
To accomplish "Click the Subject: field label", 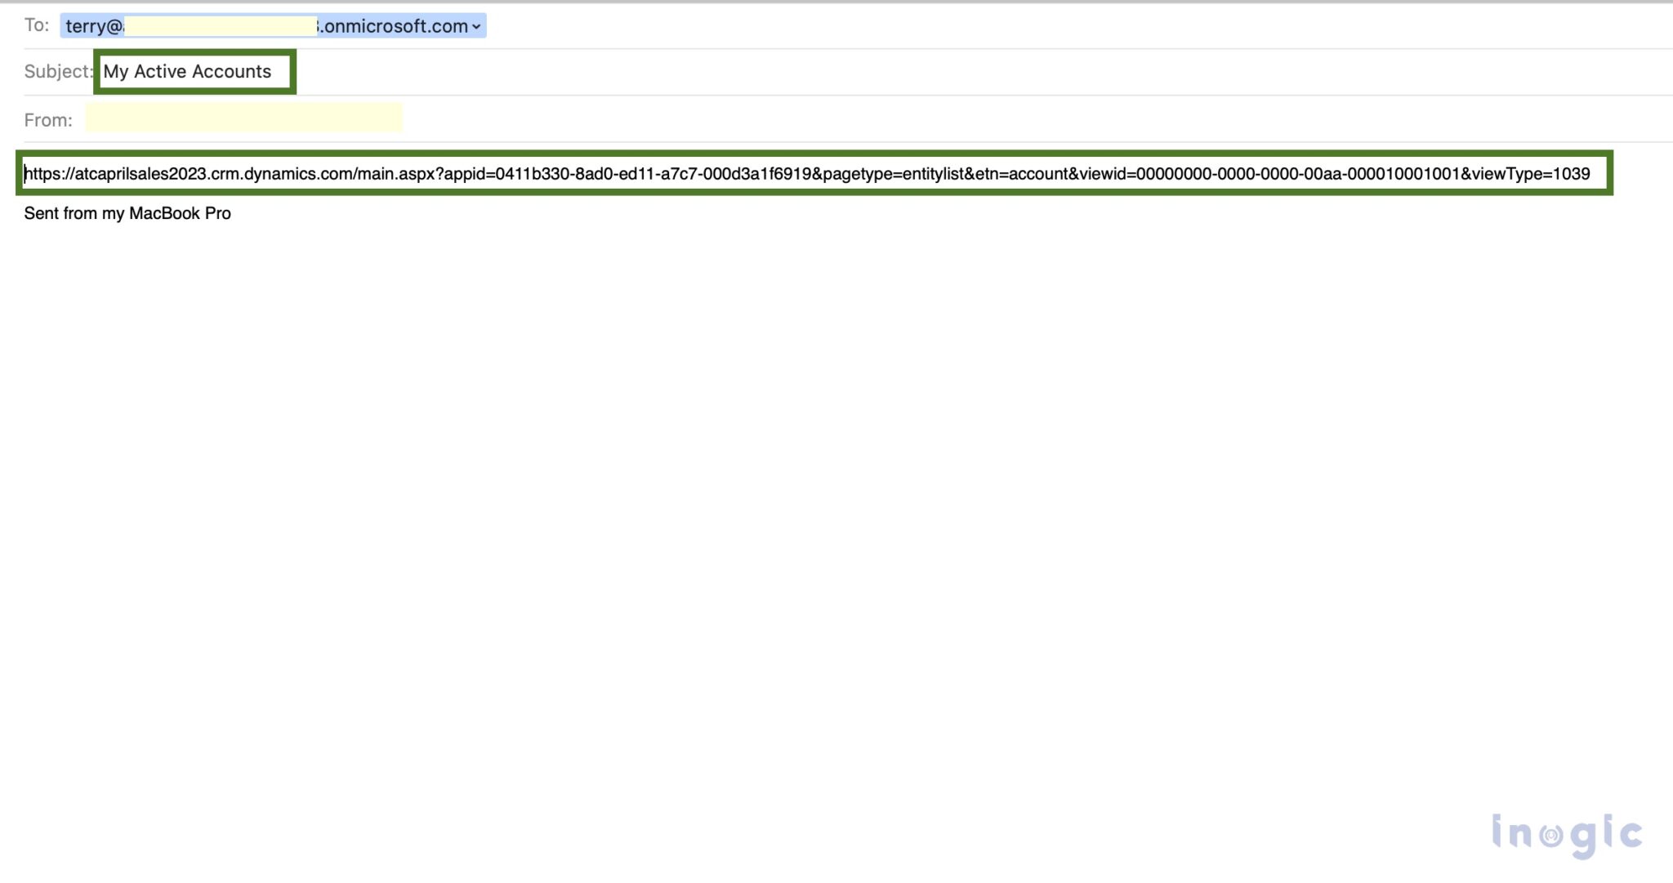I will tap(57, 72).
